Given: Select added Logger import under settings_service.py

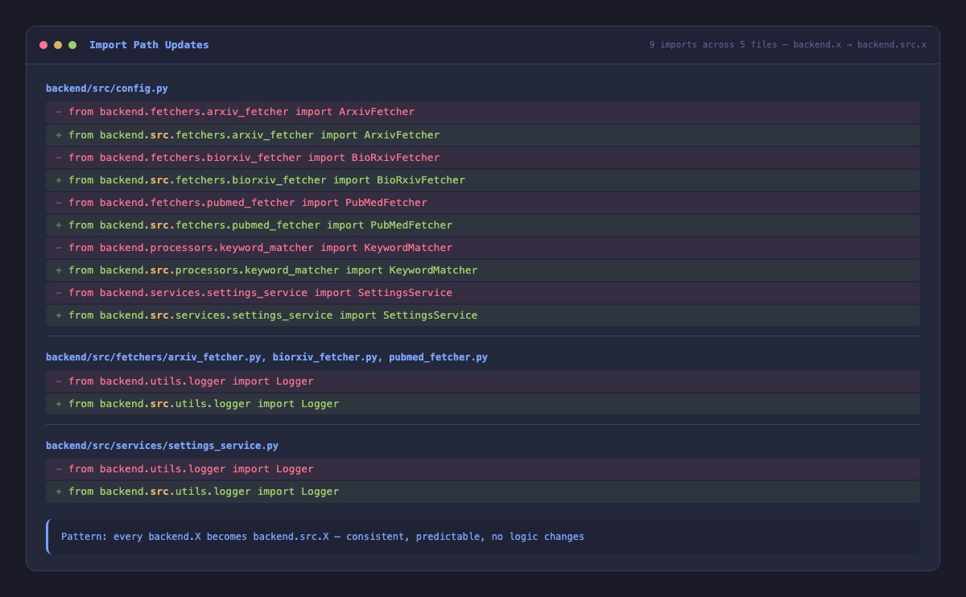Looking at the screenshot, I should (x=204, y=492).
